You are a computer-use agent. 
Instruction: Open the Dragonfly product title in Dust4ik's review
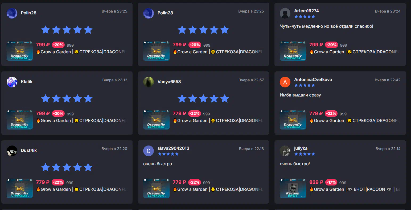(x=81, y=189)
